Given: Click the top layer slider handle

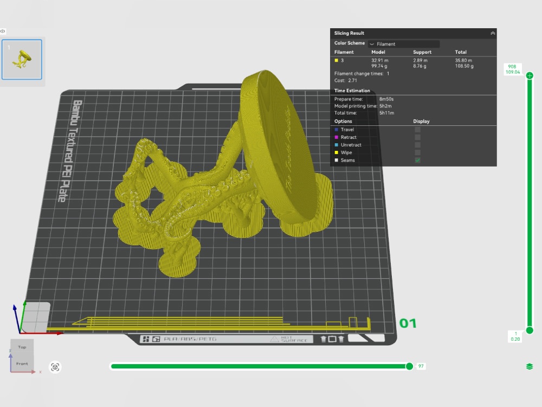Looking at the screenshot, I should pos(529,75).
